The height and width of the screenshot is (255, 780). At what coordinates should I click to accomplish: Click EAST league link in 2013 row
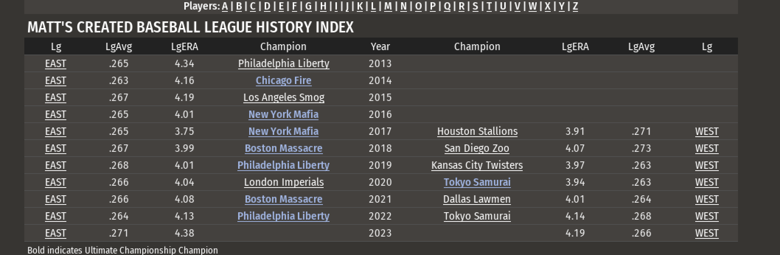pos(56,64)
